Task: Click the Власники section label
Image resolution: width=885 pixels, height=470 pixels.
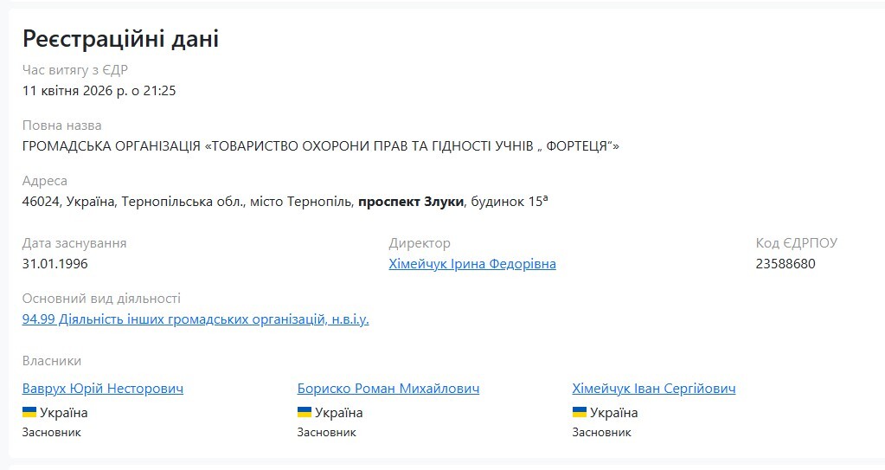Action: 52,361
